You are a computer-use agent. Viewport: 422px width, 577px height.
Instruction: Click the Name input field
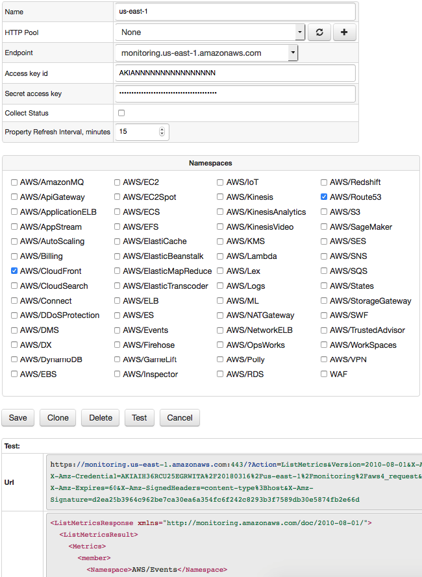pos(235,12)
